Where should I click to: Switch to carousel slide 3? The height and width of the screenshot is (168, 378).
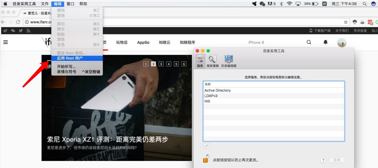161,64
